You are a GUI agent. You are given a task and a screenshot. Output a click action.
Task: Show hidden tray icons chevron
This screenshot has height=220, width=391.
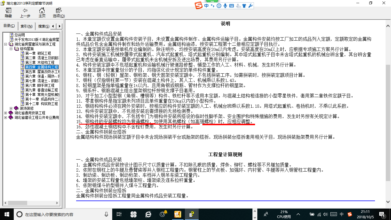(x=298, y=214)
